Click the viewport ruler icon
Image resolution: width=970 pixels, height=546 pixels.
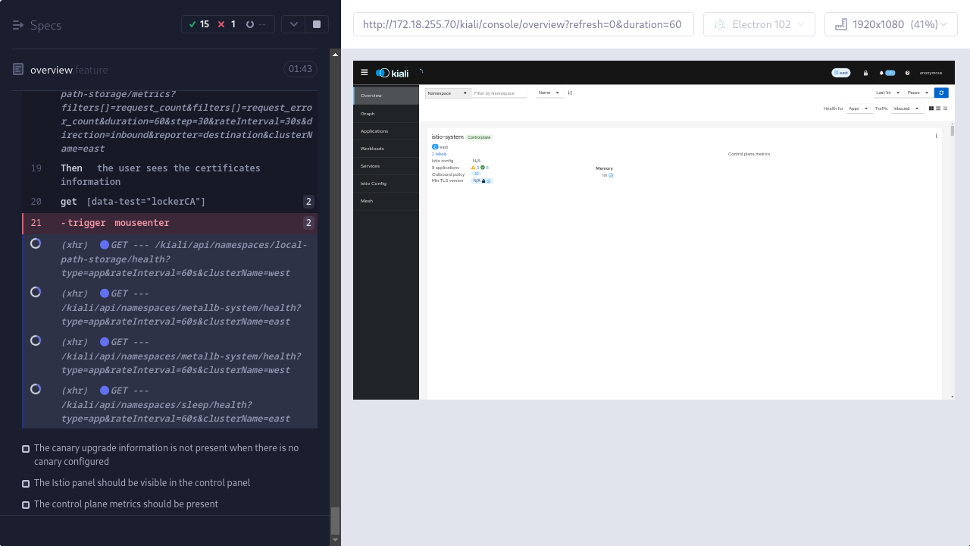(x=840, y=24)
